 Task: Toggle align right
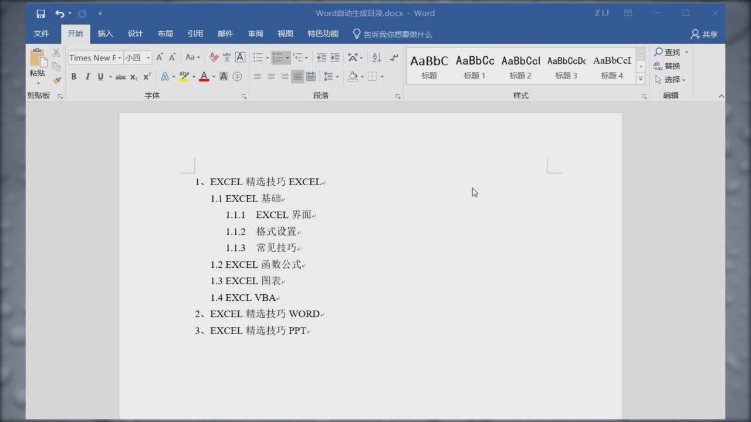pos(285,77)
